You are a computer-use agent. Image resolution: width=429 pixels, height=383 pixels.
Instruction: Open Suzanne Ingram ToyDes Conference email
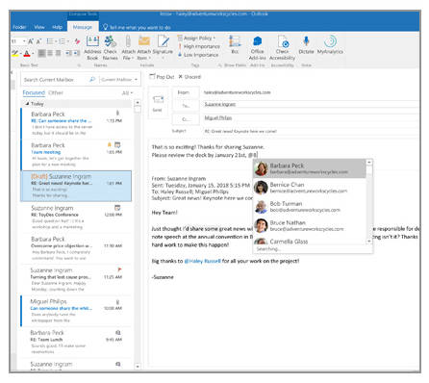point(76,217)
